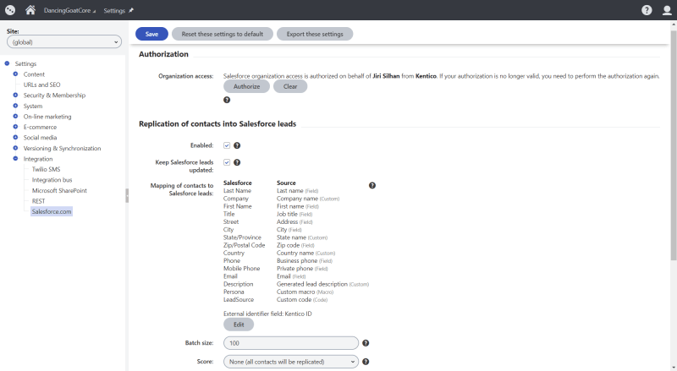Clear the Salesforce authorization
677x371 pixels.
[290, 86]
